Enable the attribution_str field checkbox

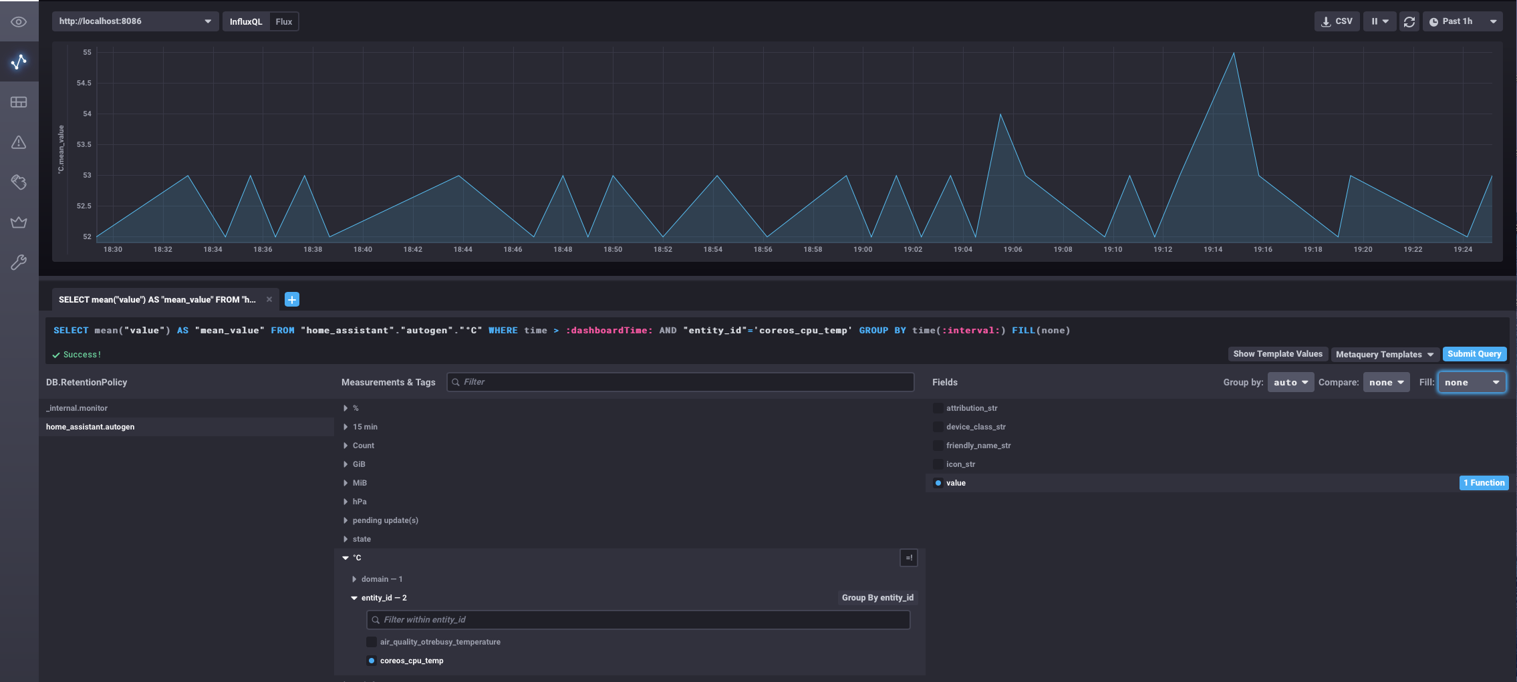tap(938, 407)
